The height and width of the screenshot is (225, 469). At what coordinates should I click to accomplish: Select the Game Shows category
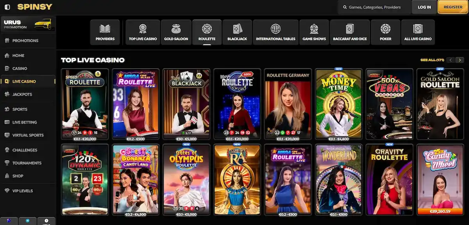[314, 32]
